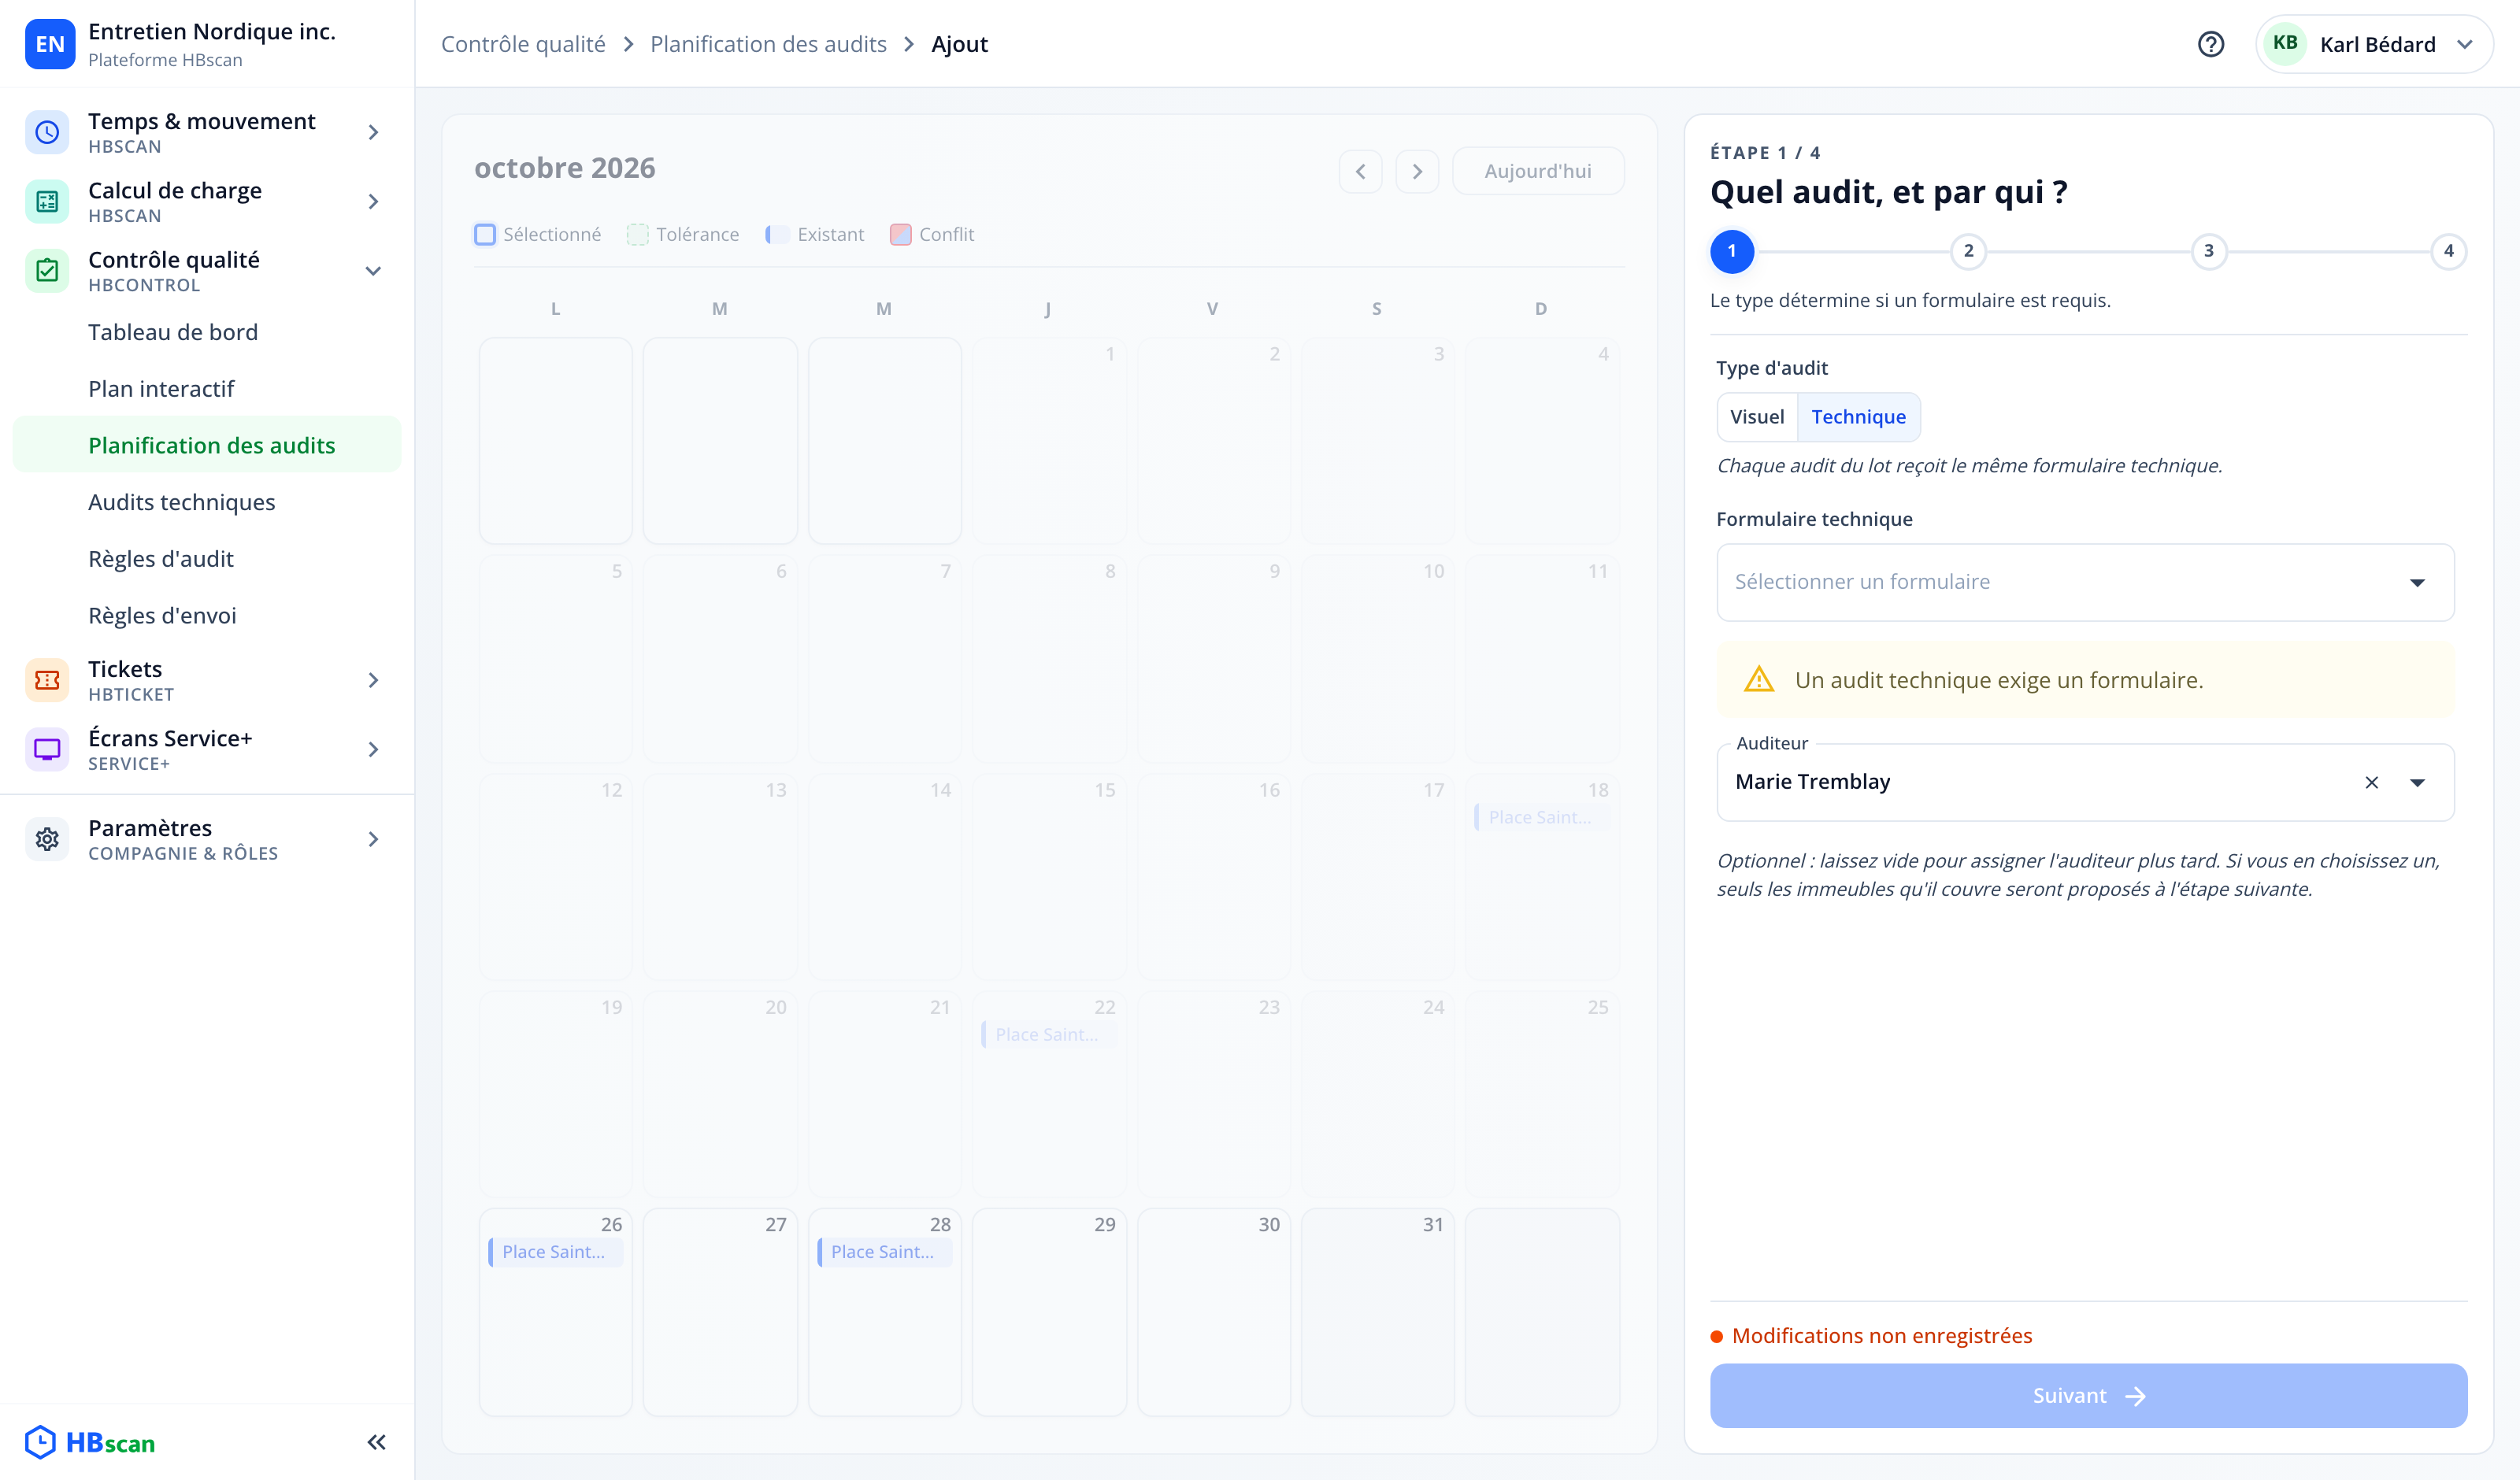The image size is (2520, 1480).
Task: Click the Temps & mouvement clock icon
Action: (47, 132)
